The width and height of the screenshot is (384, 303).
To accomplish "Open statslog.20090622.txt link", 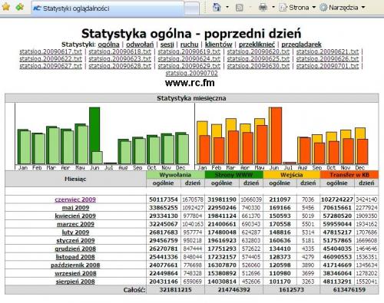I will point(51,59).
